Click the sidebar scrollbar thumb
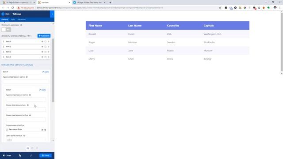 [x=53, y=70]
